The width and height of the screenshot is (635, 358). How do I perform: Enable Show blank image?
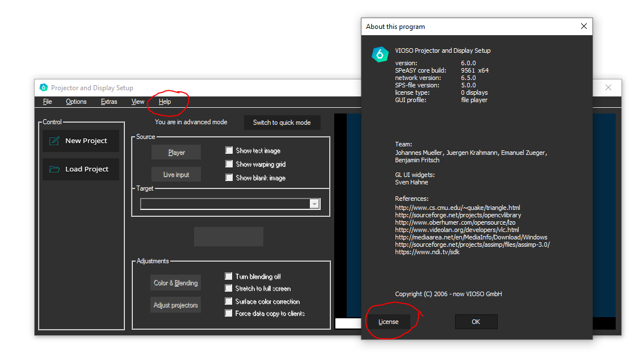229,178
